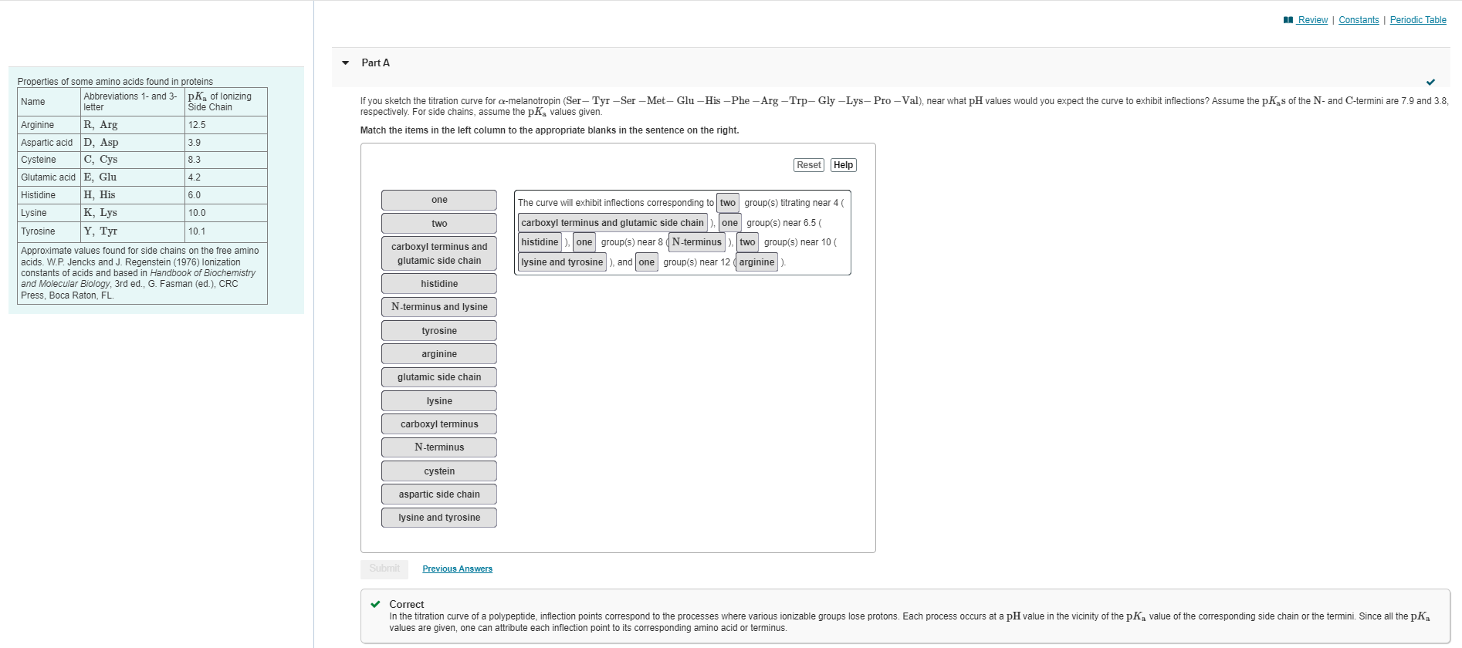1462x648 pixels.
Task: Click the placed 'one' blank near 6.5
Action: point(730,223)
